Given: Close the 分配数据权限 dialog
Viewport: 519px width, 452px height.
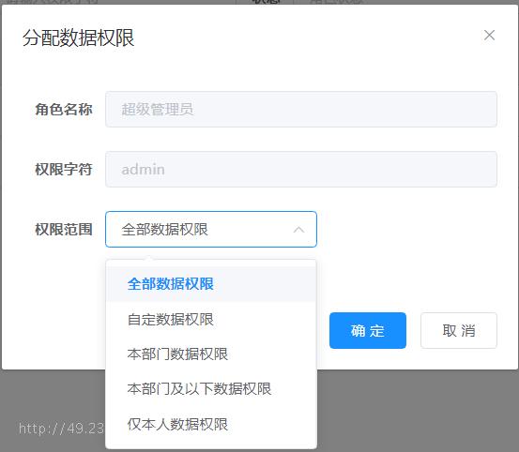Looking at the screenshot, I should click(x=489, y=35).
